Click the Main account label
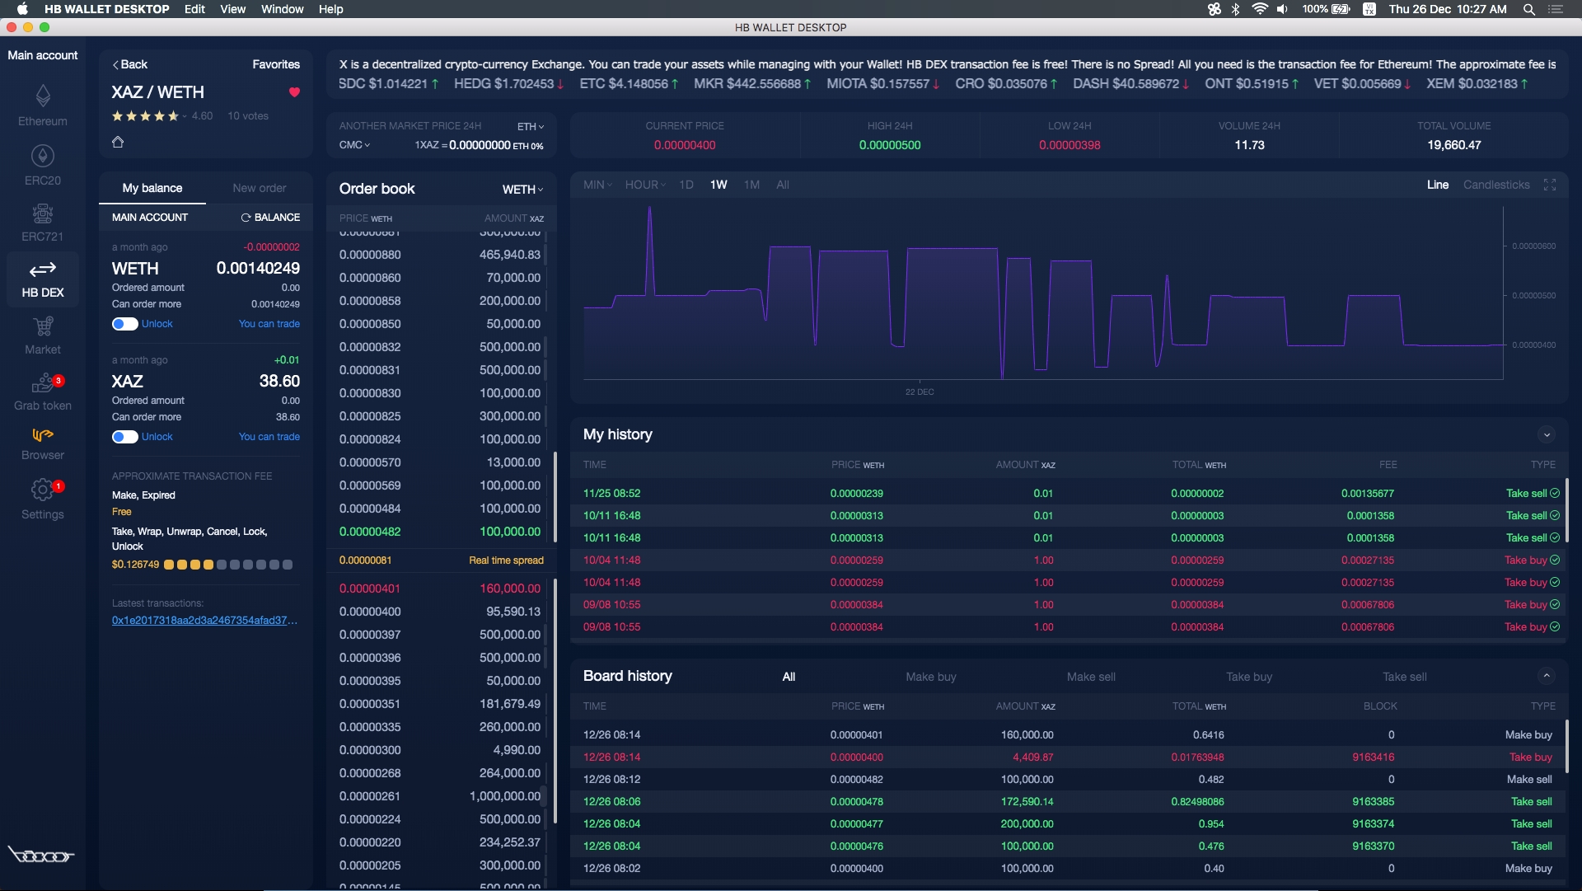 coord(43,55)
